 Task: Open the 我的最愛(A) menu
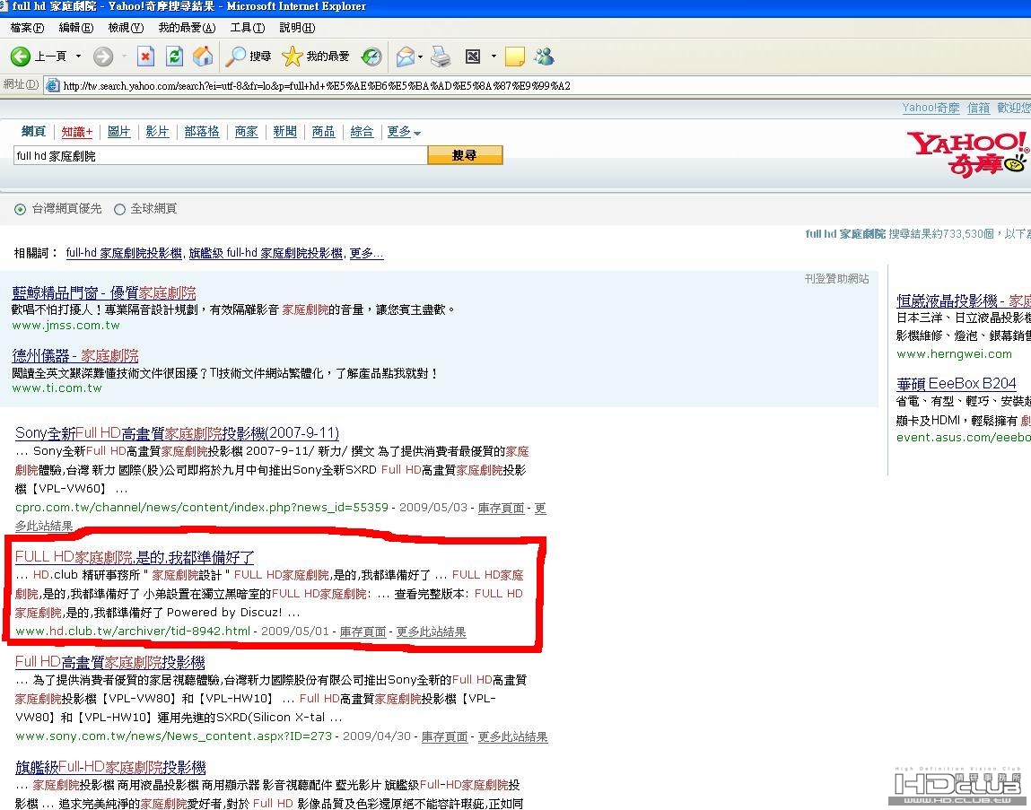click(x=187, y=28)
